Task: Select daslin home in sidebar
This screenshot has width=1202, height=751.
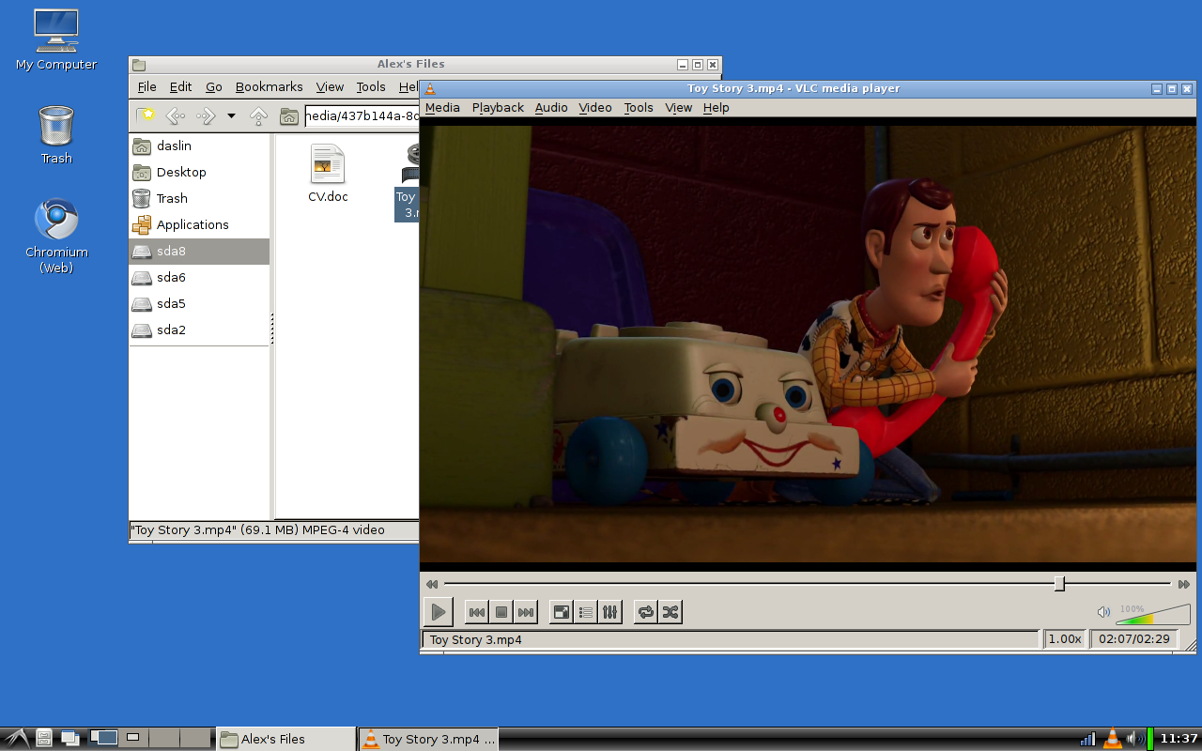Action: pos(199,146)
